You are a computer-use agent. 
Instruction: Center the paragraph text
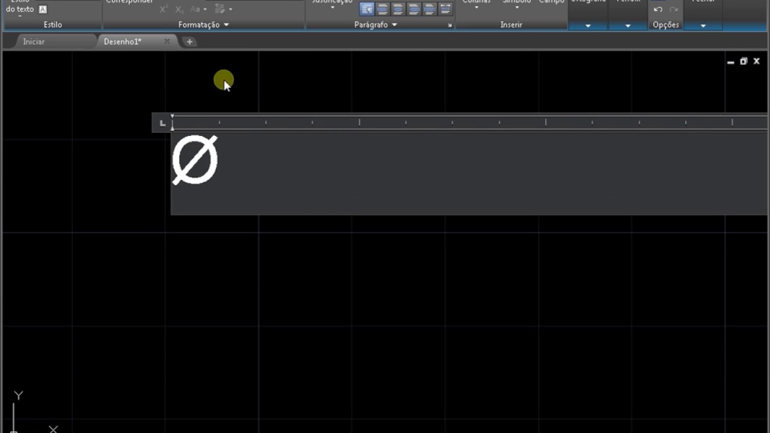(x=398, y=9)
